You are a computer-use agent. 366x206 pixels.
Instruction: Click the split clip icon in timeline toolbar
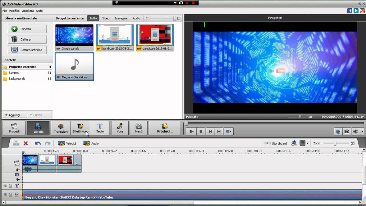tap(16, 143)
